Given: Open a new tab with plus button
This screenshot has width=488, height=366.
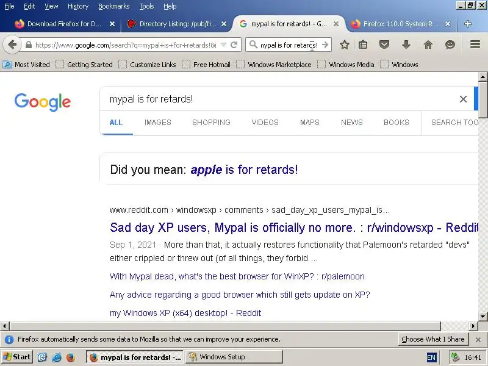Looking at the screenshot, I should [x=468, y=24].
